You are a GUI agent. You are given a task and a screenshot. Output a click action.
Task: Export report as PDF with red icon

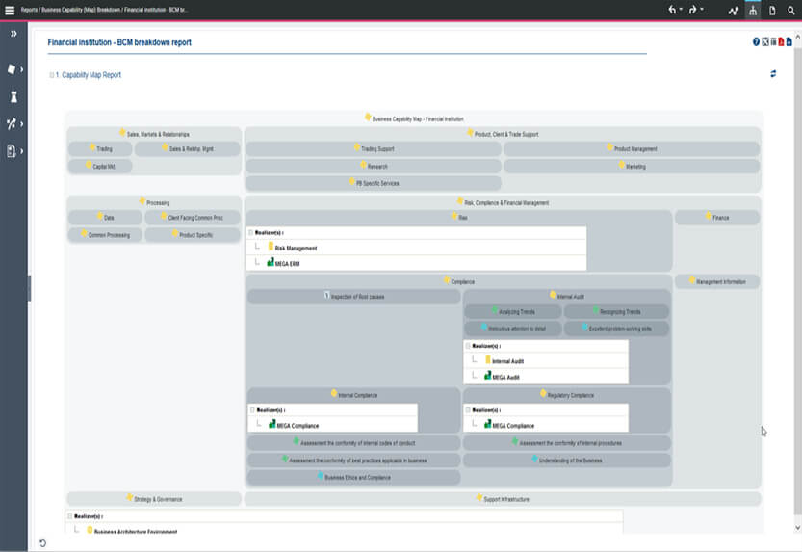(x=781, y=42)
